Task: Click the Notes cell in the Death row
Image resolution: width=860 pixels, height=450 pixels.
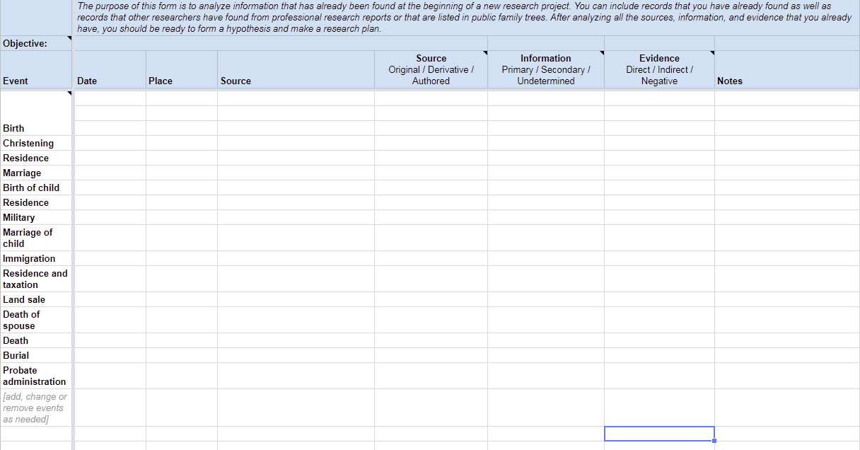Action: (x=787, y=340)
